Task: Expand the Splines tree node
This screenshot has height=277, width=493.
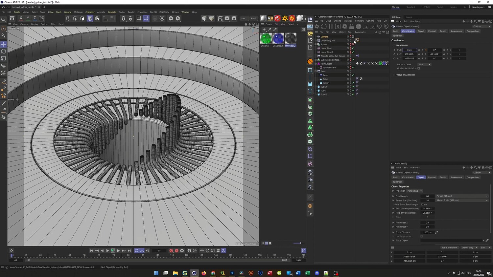Action: coord(316,44)
